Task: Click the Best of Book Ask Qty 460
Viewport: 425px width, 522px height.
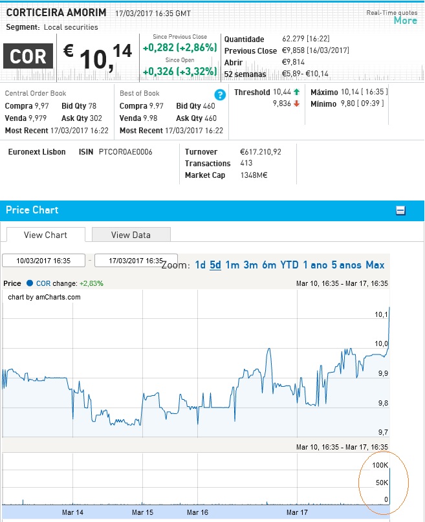Action: [197, 118]
